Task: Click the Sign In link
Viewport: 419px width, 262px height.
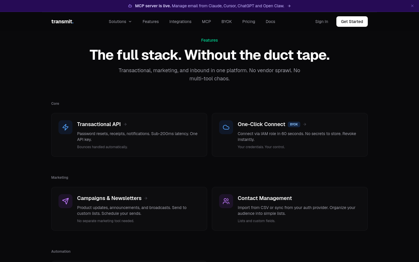Action: (322, 22)
